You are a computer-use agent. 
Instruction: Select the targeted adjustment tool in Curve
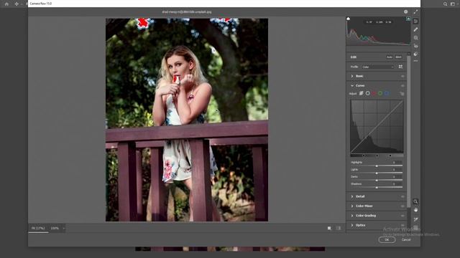(402, 93)
